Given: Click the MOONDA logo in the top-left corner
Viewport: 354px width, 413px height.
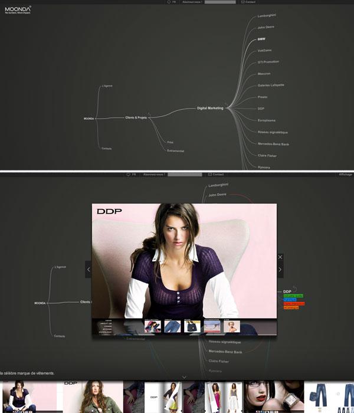Looking at the screenshot, I should (18, 10).
